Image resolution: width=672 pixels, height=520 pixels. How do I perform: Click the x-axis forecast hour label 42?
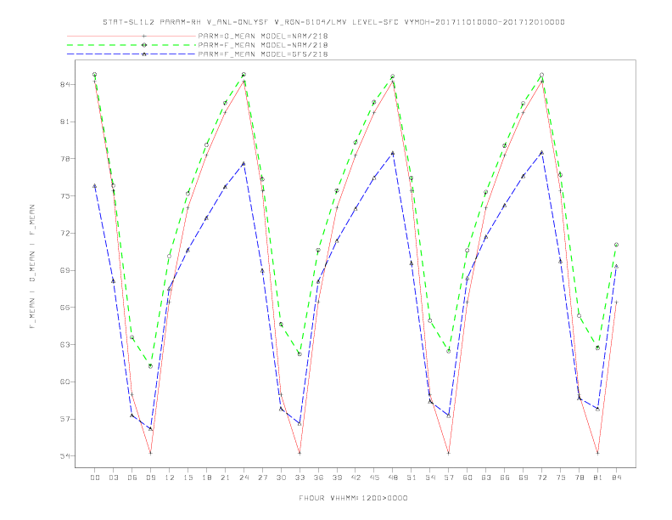(356, 478)
